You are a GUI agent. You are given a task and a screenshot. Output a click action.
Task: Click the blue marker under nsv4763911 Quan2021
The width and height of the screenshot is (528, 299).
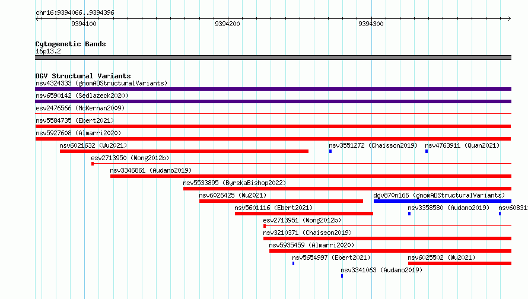pyautogui.click(x=427, y=151)
